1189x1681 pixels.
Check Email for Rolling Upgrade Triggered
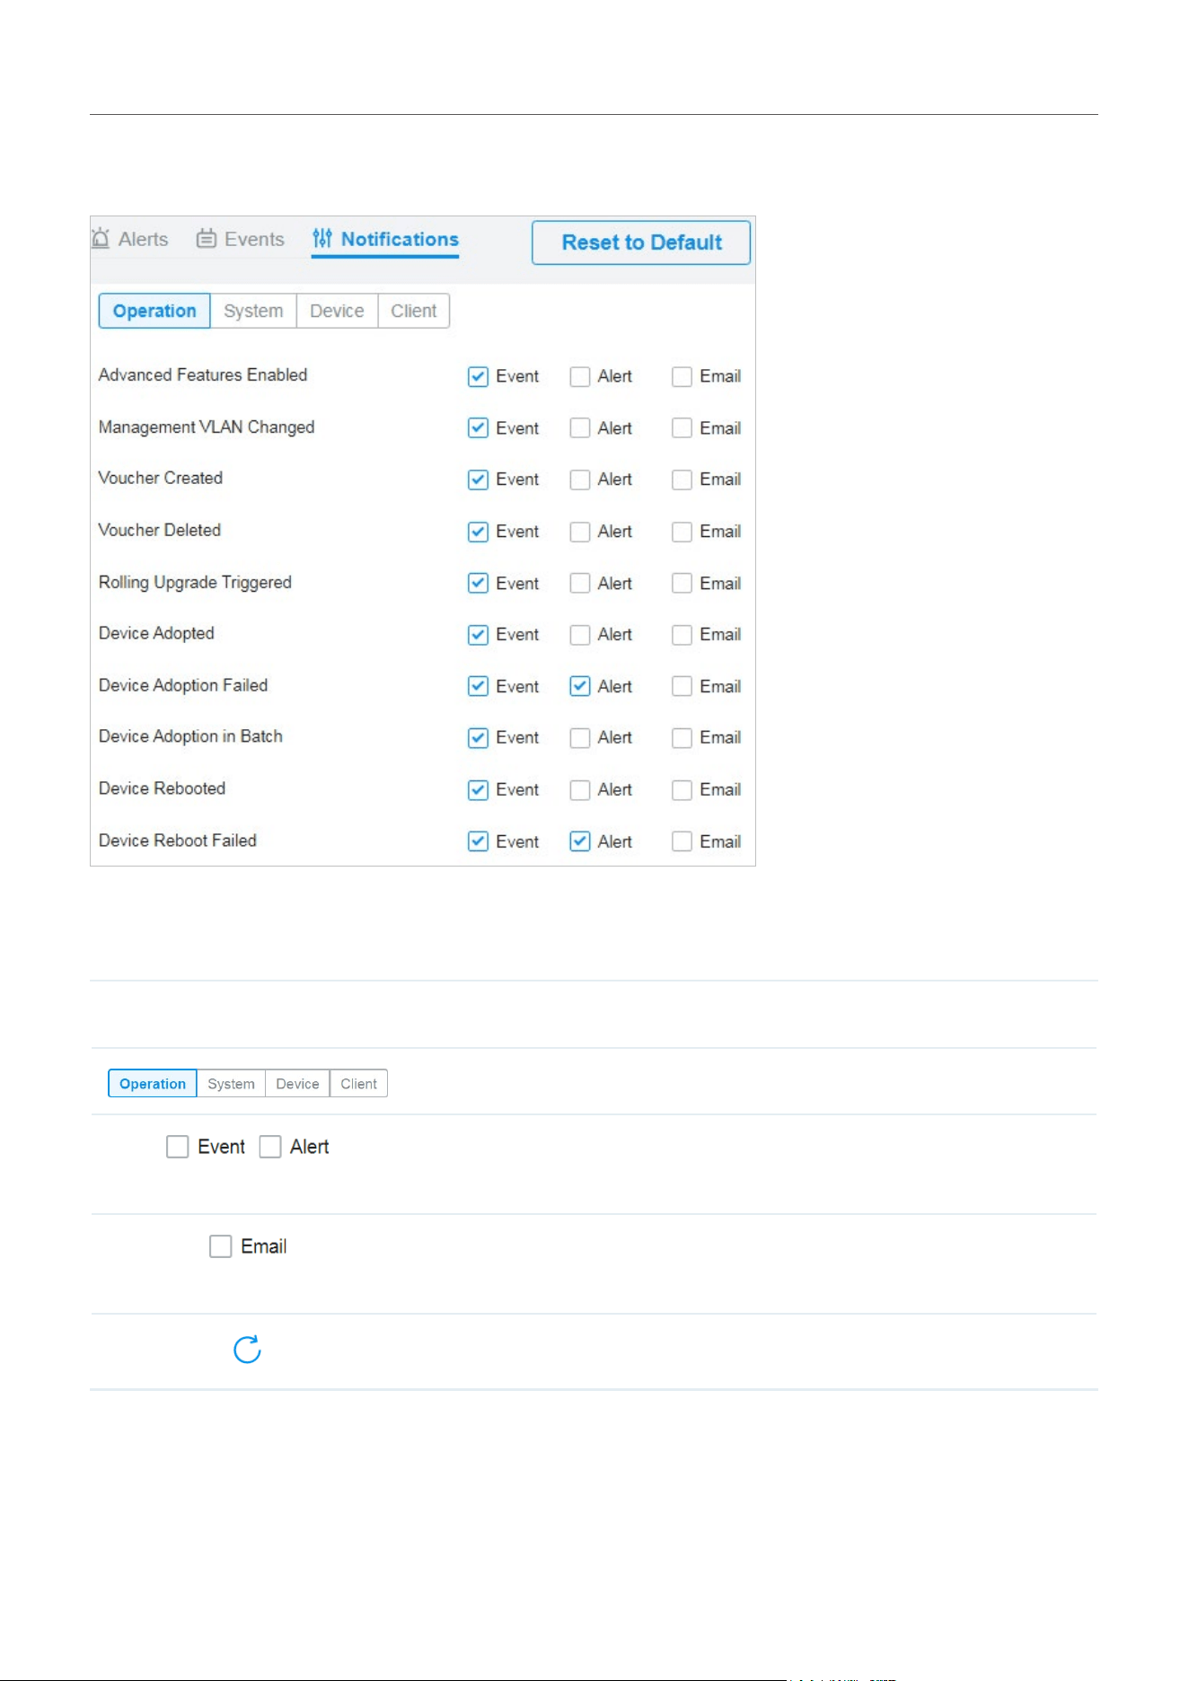coord(683,584)
